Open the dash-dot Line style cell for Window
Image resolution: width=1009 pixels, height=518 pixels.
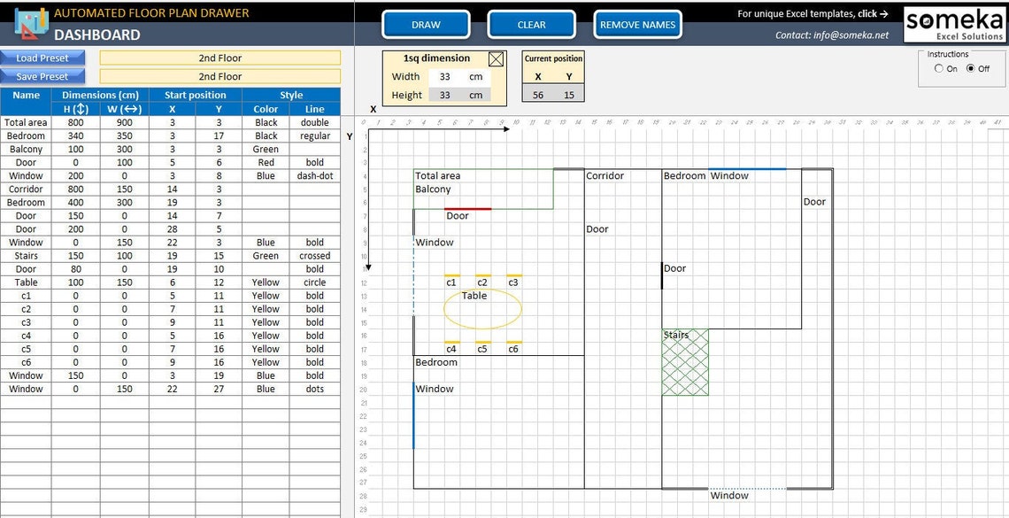coord(314,175)
